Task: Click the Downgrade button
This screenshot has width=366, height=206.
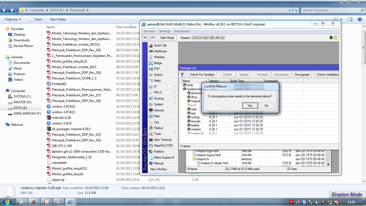Action: 302,75
